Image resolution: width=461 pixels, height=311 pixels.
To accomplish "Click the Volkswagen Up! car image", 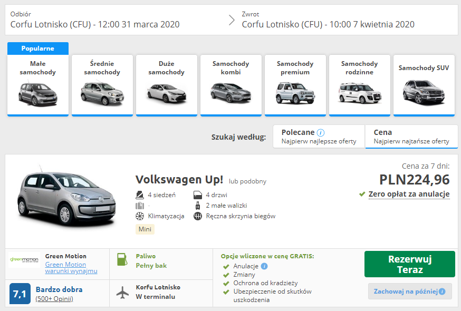I will point(66,198).
